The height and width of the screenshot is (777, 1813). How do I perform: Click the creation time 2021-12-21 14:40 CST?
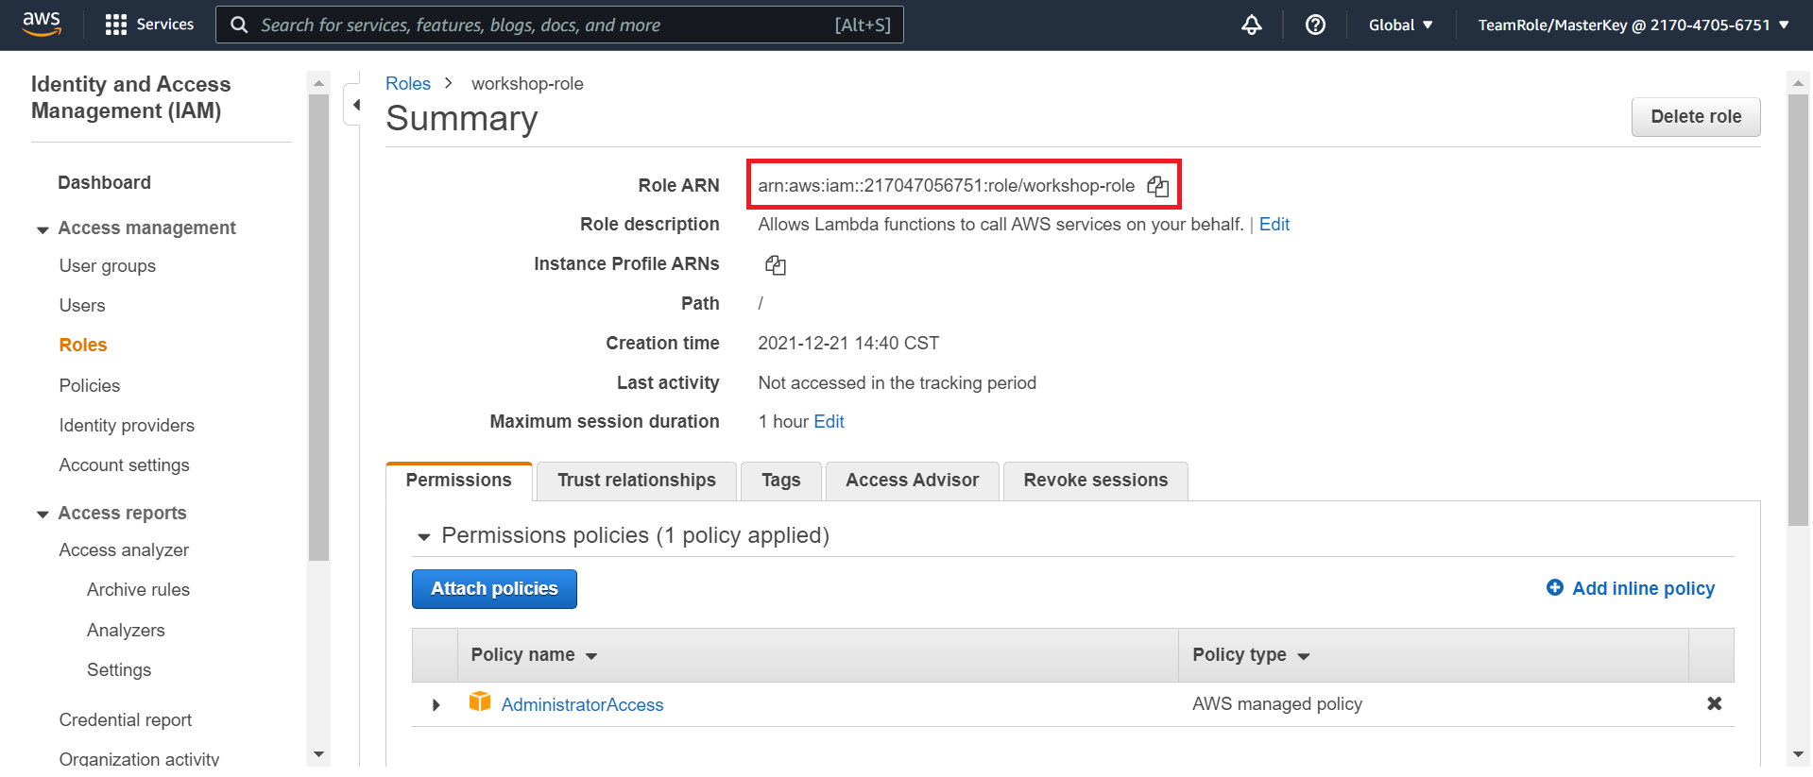click(848, 344)
